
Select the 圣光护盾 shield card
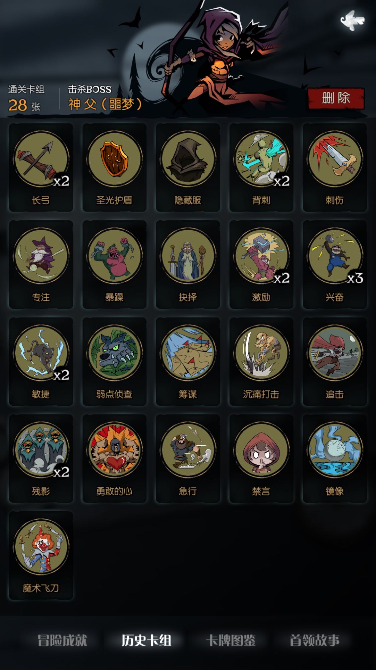click(114, 167)
